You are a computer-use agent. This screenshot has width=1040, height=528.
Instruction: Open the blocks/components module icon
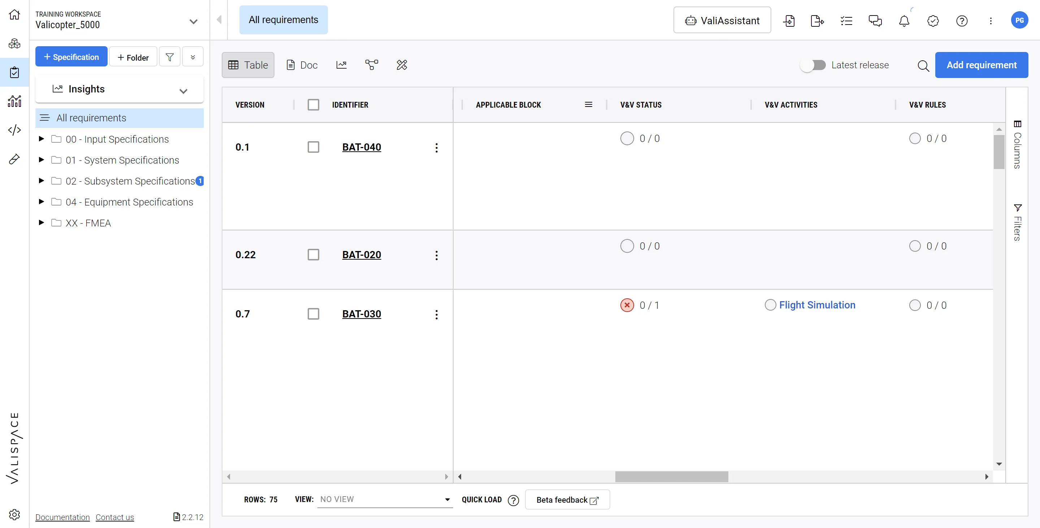(14, 43)
